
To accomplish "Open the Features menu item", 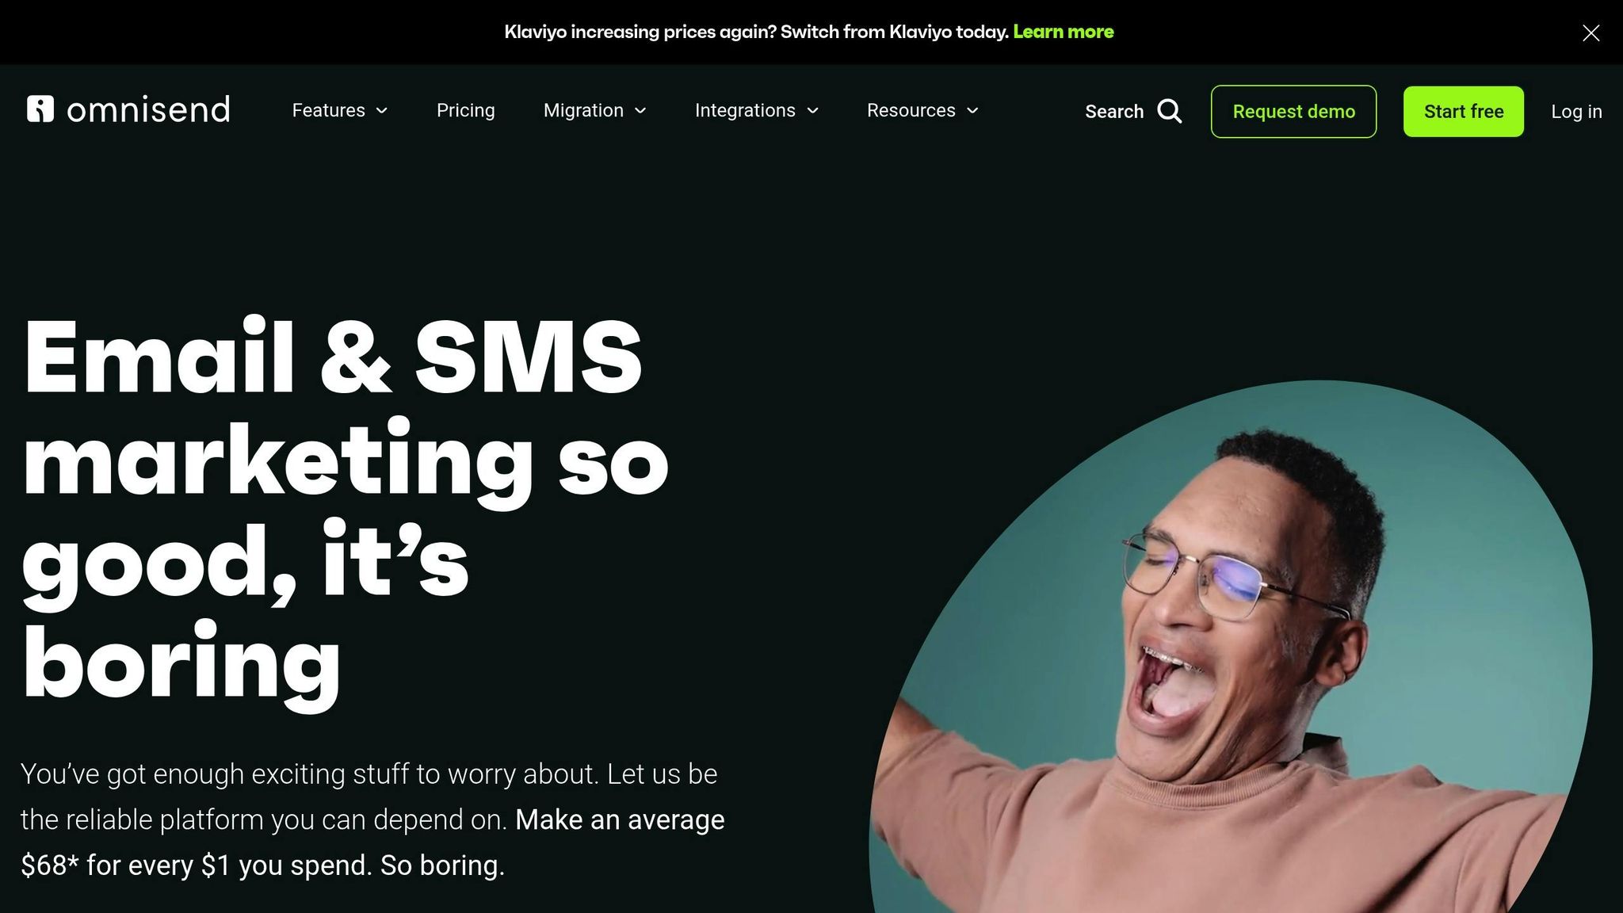I will (x=328, y=110).
